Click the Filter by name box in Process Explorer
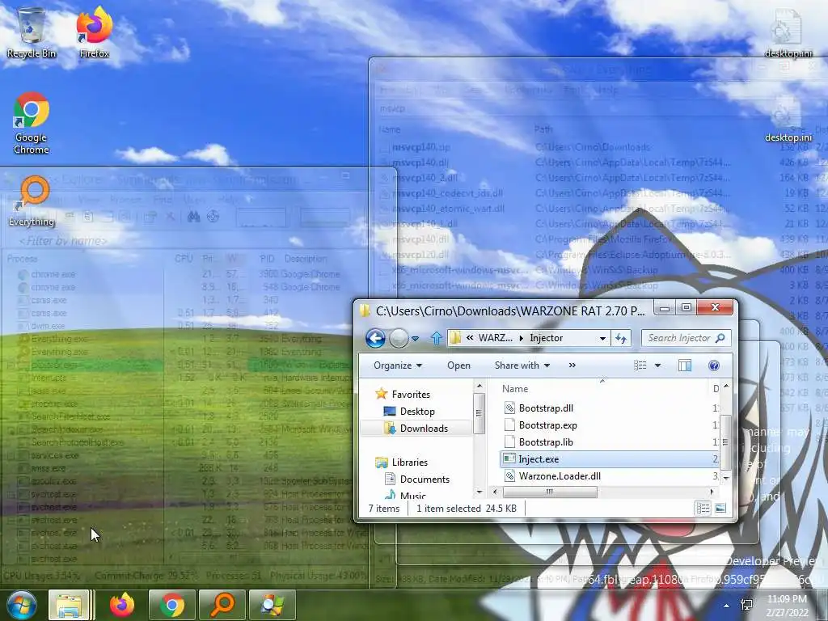828x621 pixels. [63, 241]
